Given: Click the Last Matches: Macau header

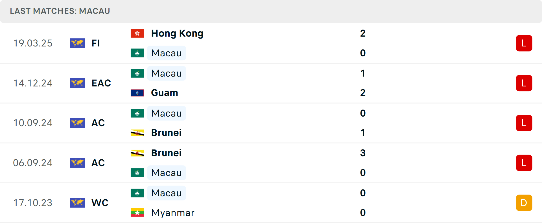Looking at the screenshot, I should coord(60,11).
